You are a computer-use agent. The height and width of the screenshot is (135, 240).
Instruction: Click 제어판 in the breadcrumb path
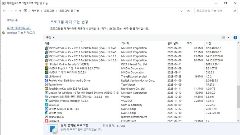[35, 11]
